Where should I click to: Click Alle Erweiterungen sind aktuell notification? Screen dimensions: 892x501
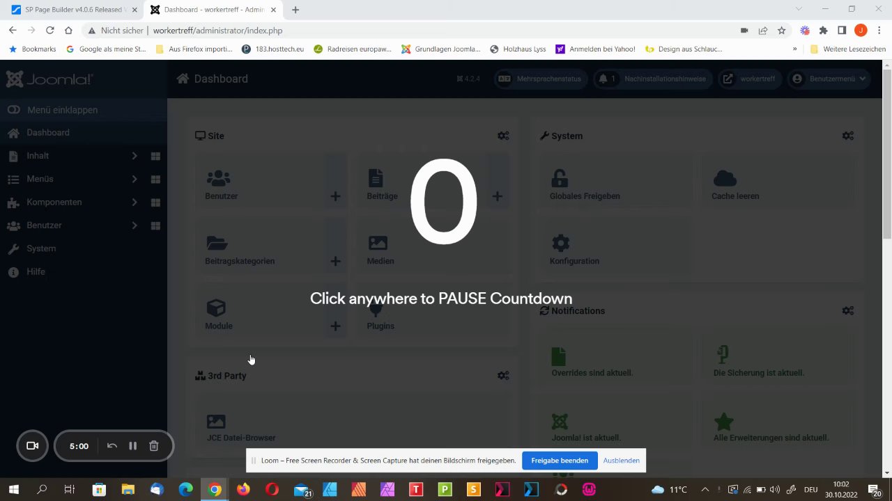pos(778,427)
